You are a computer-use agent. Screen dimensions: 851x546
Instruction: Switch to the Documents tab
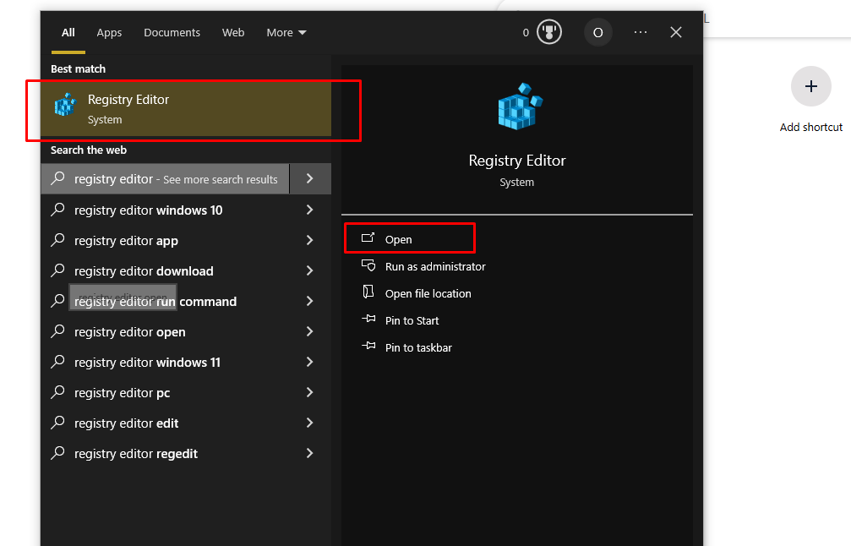click(x=172, y=33)
